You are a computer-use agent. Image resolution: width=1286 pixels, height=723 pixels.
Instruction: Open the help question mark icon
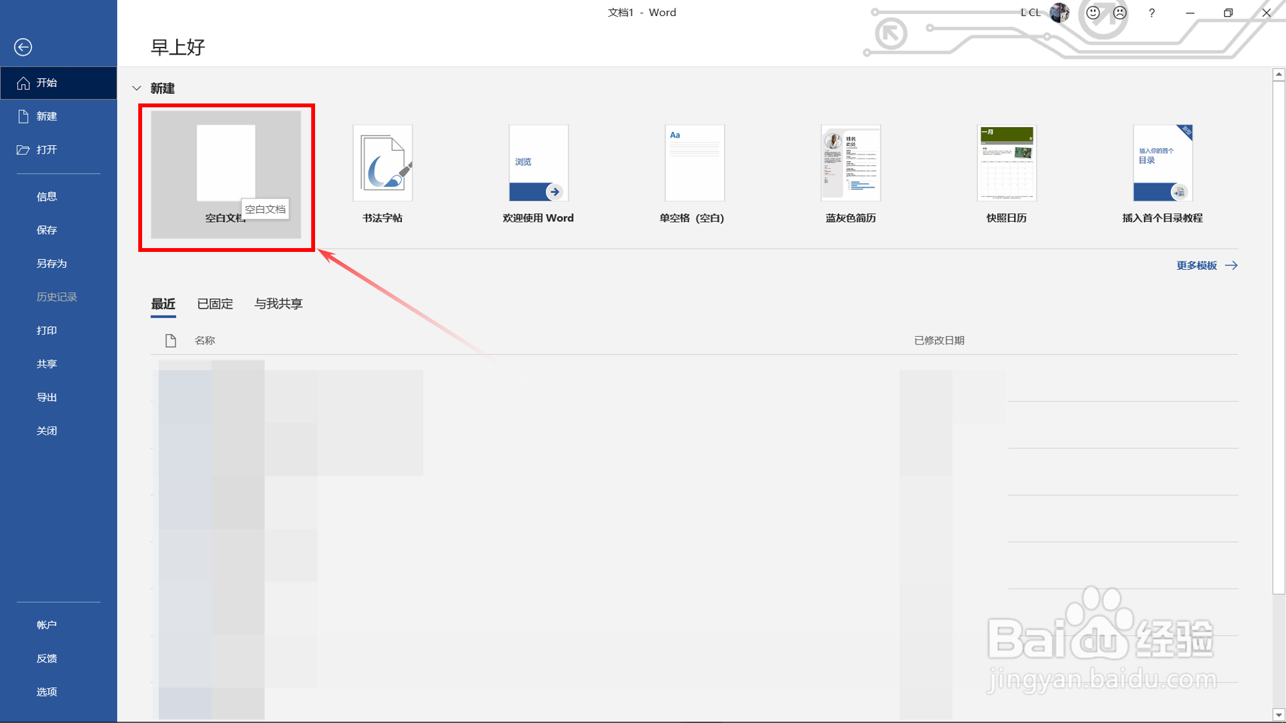pyautogui.click(x=1152, y=12)
